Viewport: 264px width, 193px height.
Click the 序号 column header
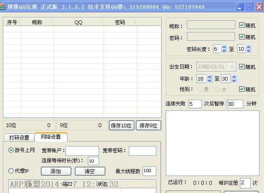pyautogui.click(x=12, y=22)
